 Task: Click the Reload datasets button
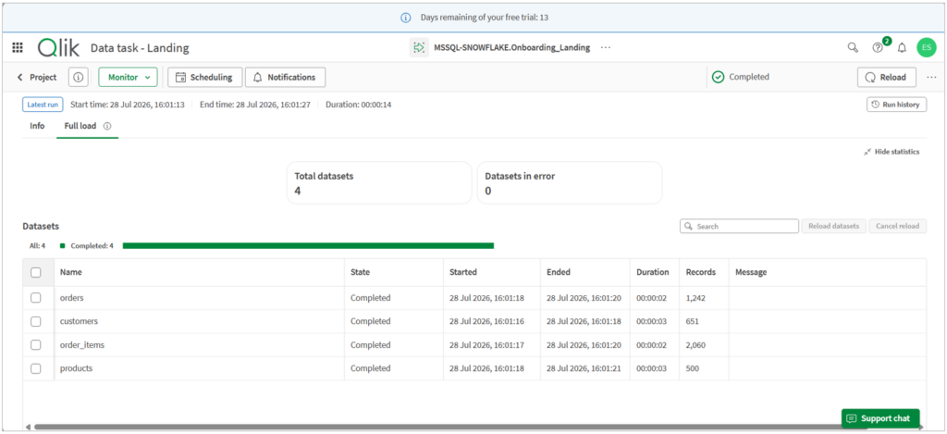tap(834, 226)
